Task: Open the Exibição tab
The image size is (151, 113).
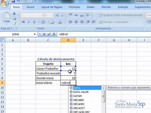Action: click(123, 7)
